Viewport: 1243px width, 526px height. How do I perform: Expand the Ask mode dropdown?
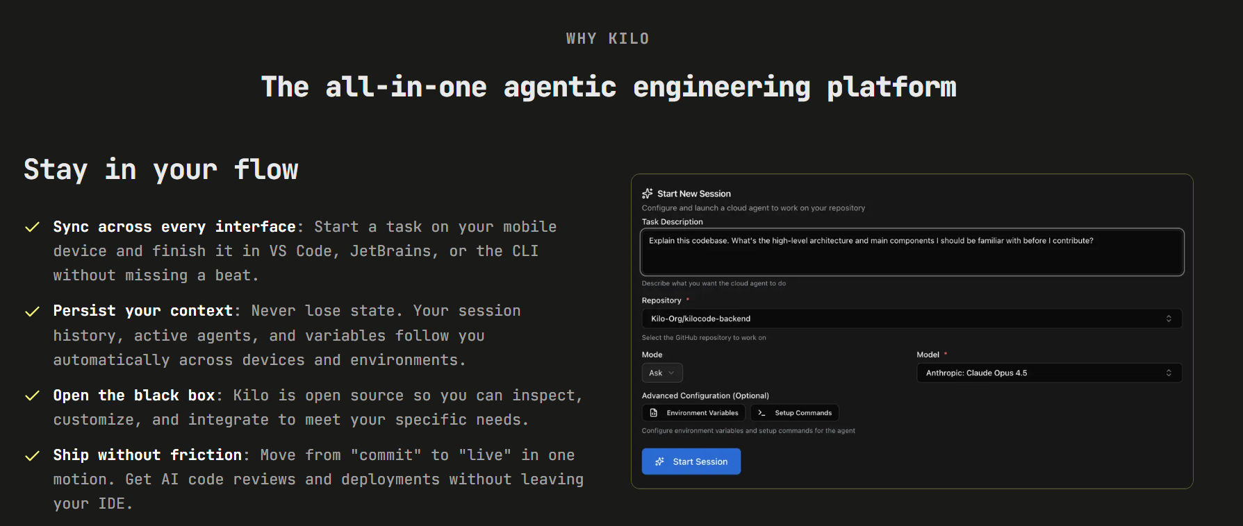pos(661,373)
